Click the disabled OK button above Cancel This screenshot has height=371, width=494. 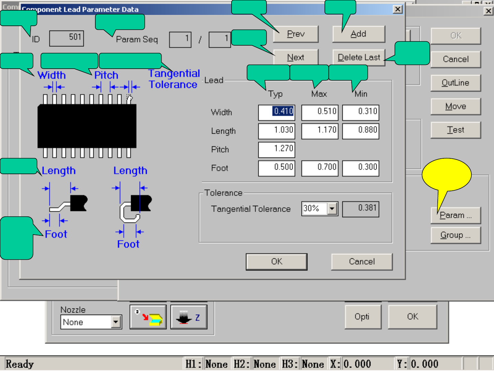(456, 36)
